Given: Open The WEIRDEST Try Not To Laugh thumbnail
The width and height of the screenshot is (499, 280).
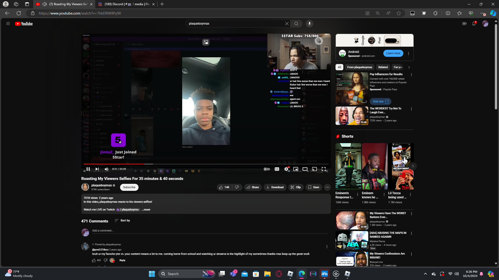Looking at the screenshot, I should [352, 116].
